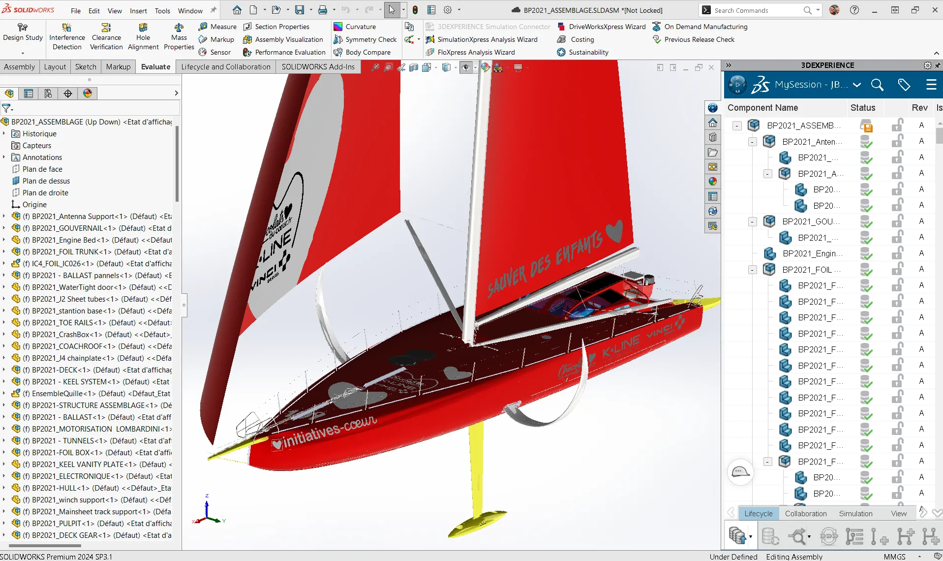Toggle the 3DEXPERIENCE assistant helmet bubble
Viewport: 943px width, 561px height.
tap(740, 472)
